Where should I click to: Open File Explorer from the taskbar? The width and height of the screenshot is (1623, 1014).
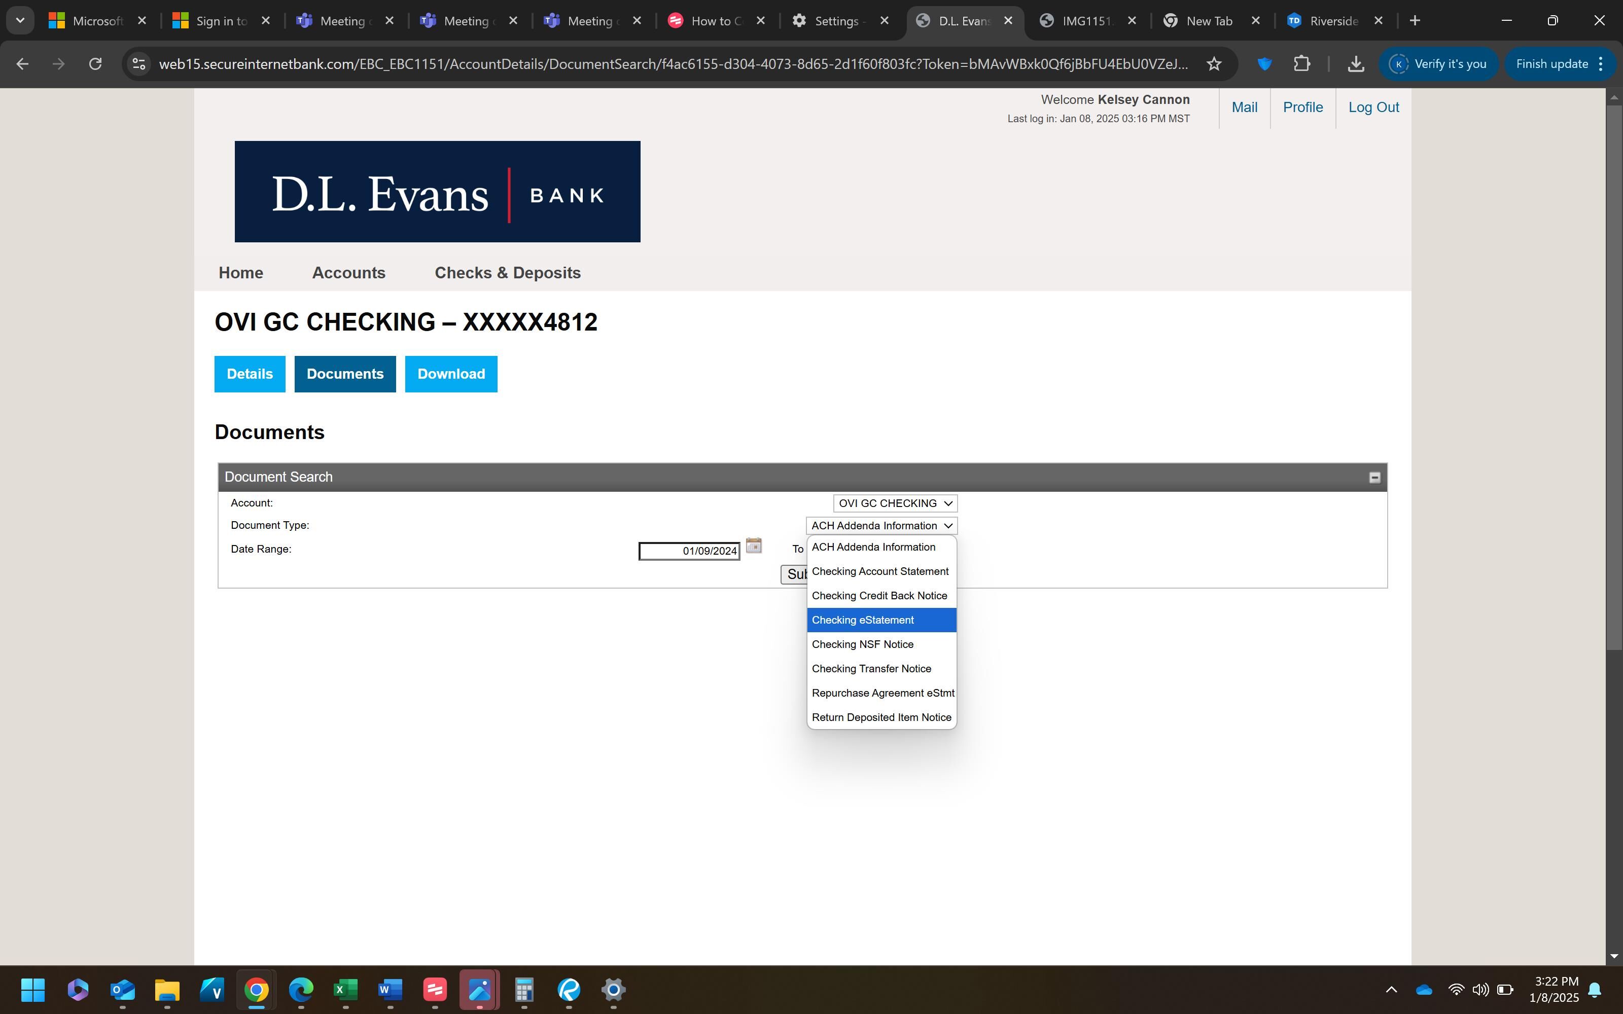tap(167, 989)
